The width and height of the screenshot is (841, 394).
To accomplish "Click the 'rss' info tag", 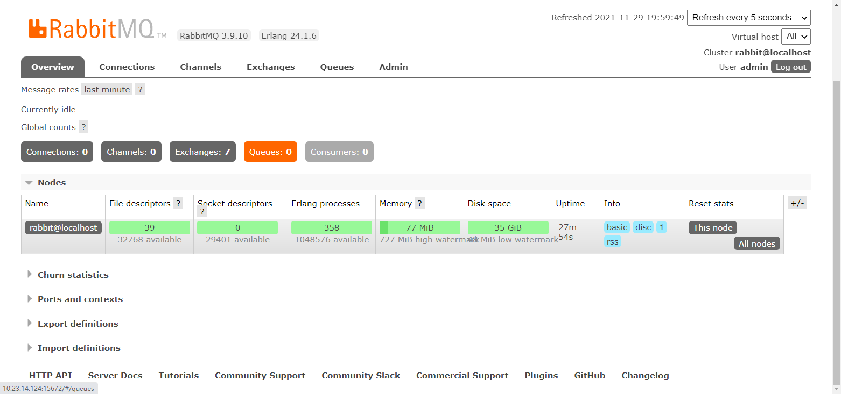I will (x=613, y=242).
